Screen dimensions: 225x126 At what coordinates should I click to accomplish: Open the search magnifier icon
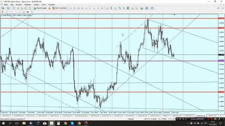[218, 8]
